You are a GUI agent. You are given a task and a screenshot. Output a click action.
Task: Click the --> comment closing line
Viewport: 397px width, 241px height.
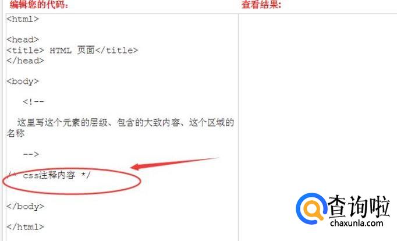(31, 154)
